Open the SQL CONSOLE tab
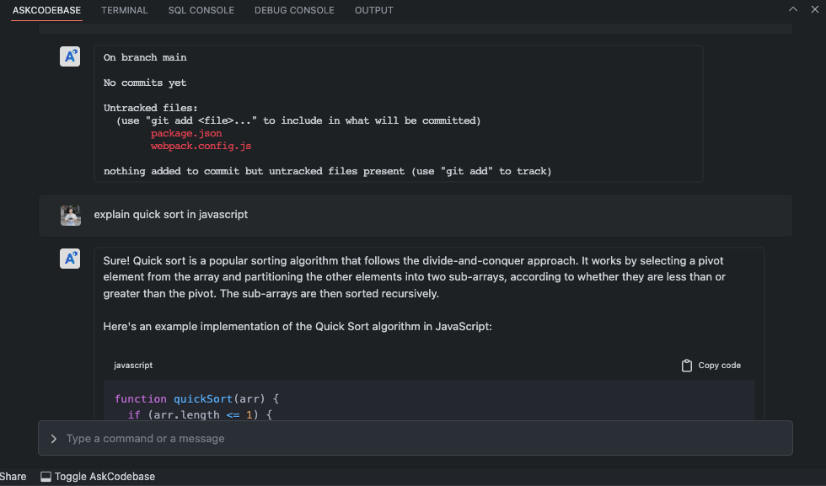The height and width of the screenshot is (486, 826). [x=201, y=10]
